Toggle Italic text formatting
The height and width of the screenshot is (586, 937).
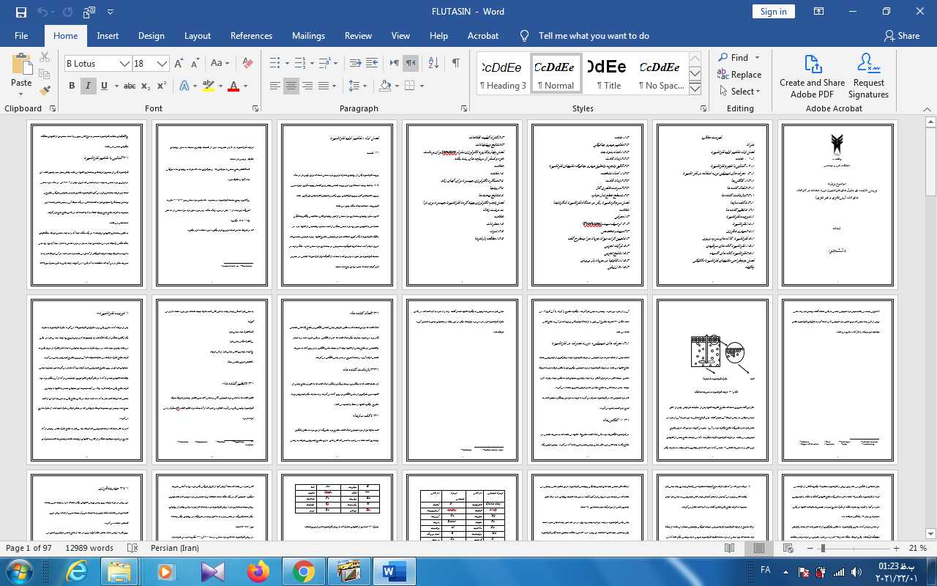(88, 86)
